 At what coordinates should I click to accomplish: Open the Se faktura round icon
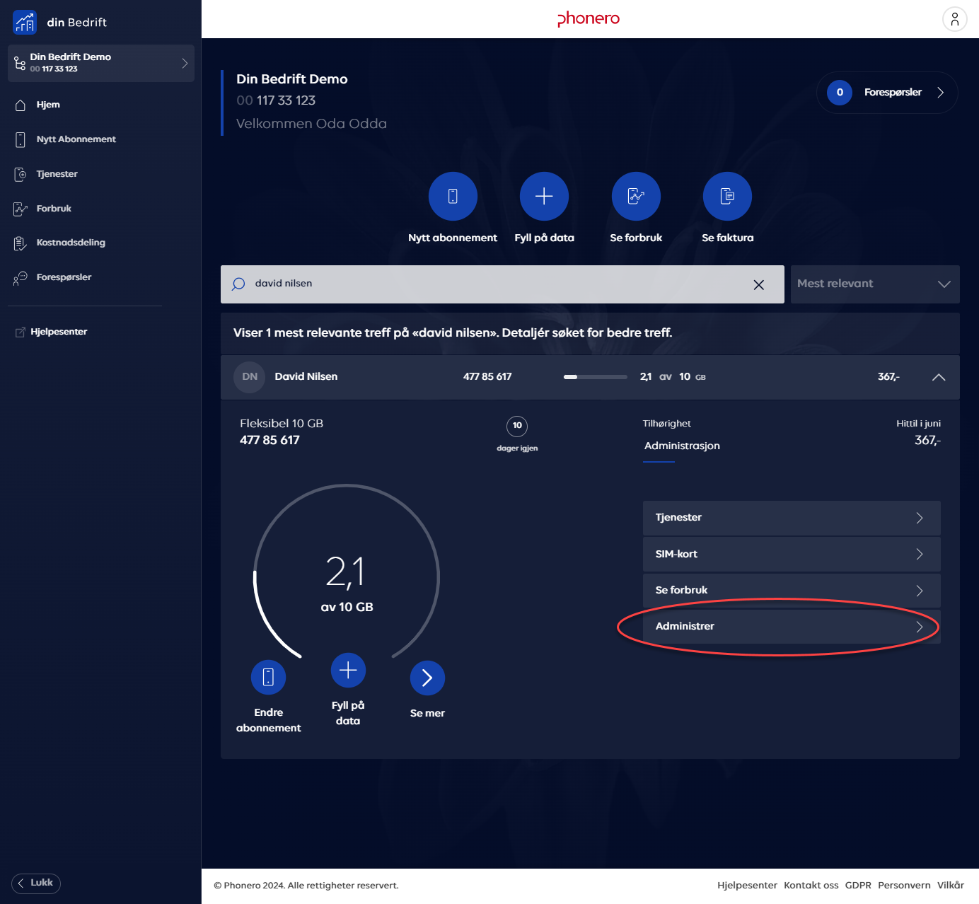(x=727, y=196)
